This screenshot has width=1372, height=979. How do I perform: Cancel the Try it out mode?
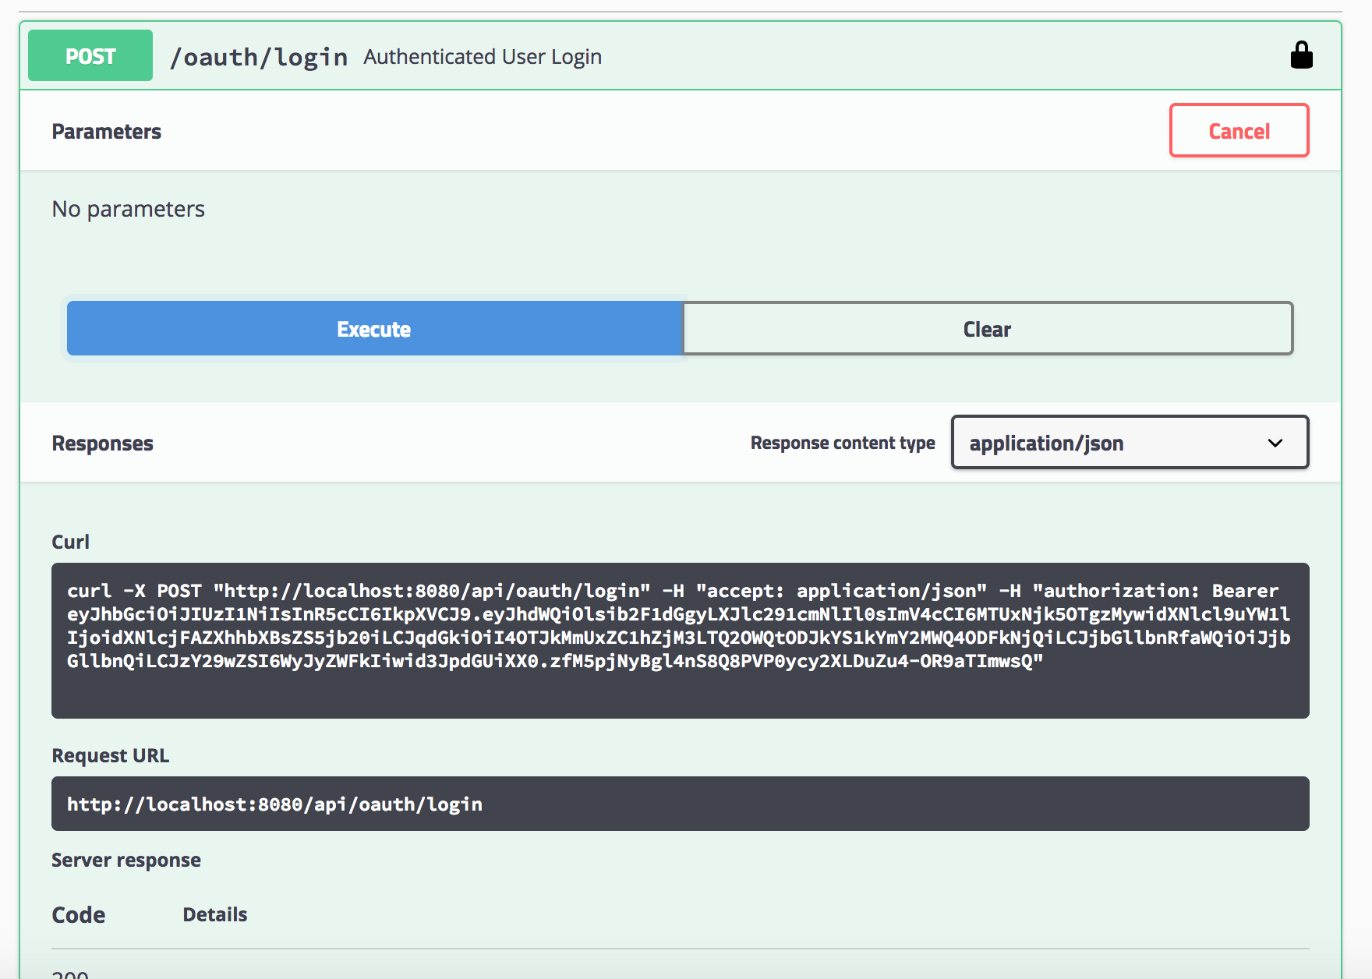pos(1239,130)
